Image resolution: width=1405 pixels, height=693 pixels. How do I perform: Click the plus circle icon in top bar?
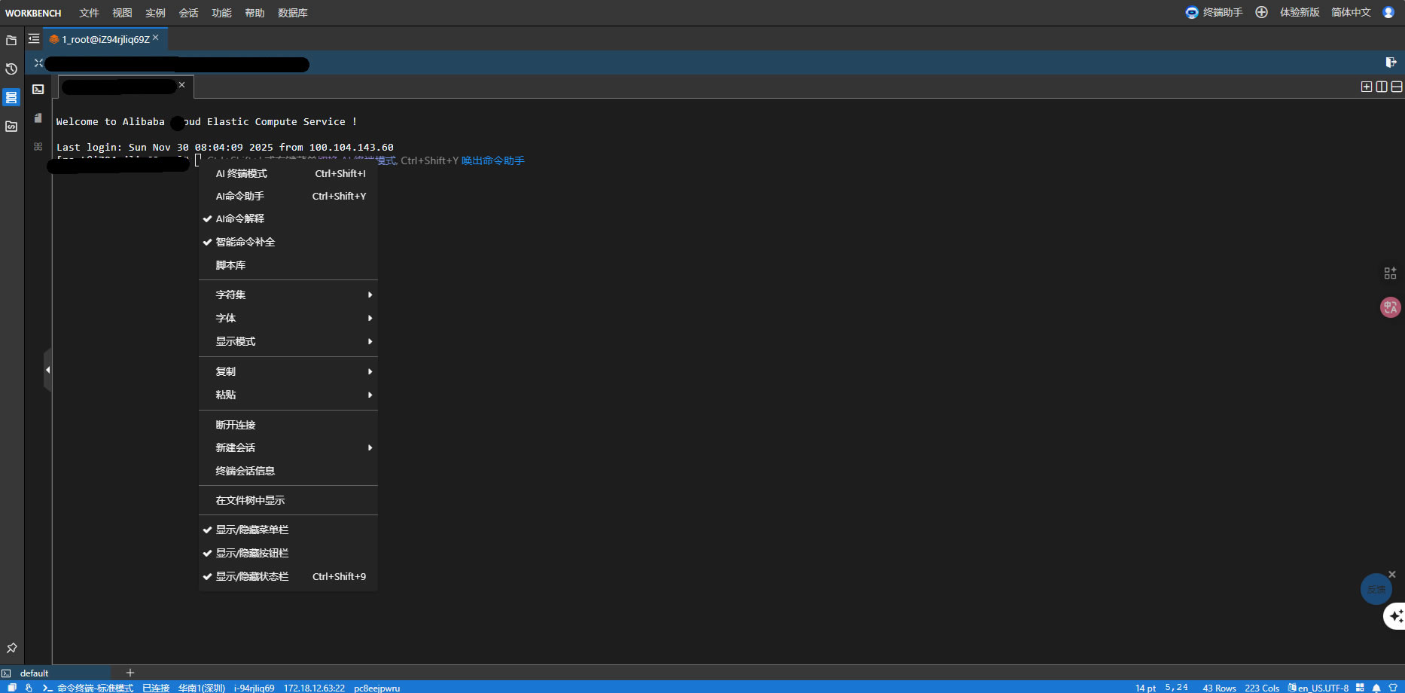(1261, 12)
